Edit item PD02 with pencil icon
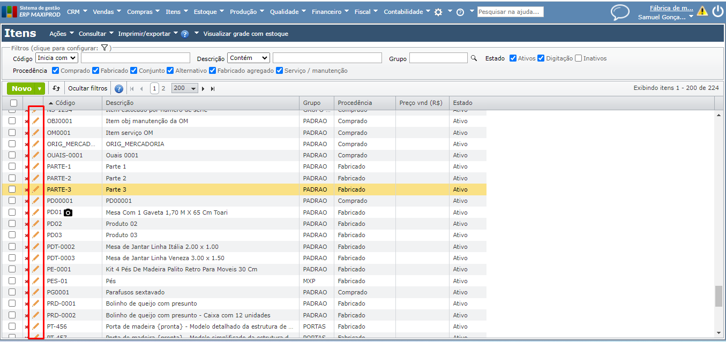This screenshot has height=342, width=726. click(36, 224)
